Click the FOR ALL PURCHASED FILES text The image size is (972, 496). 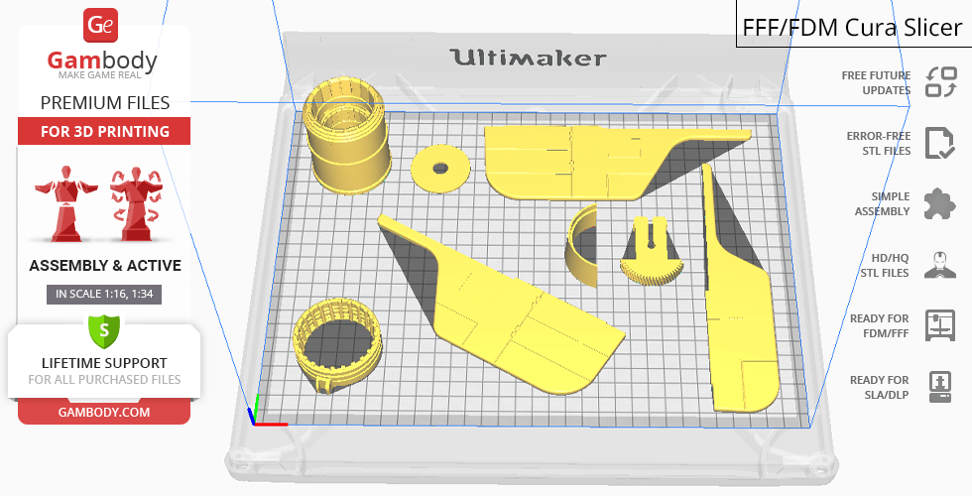coord(104,379)
